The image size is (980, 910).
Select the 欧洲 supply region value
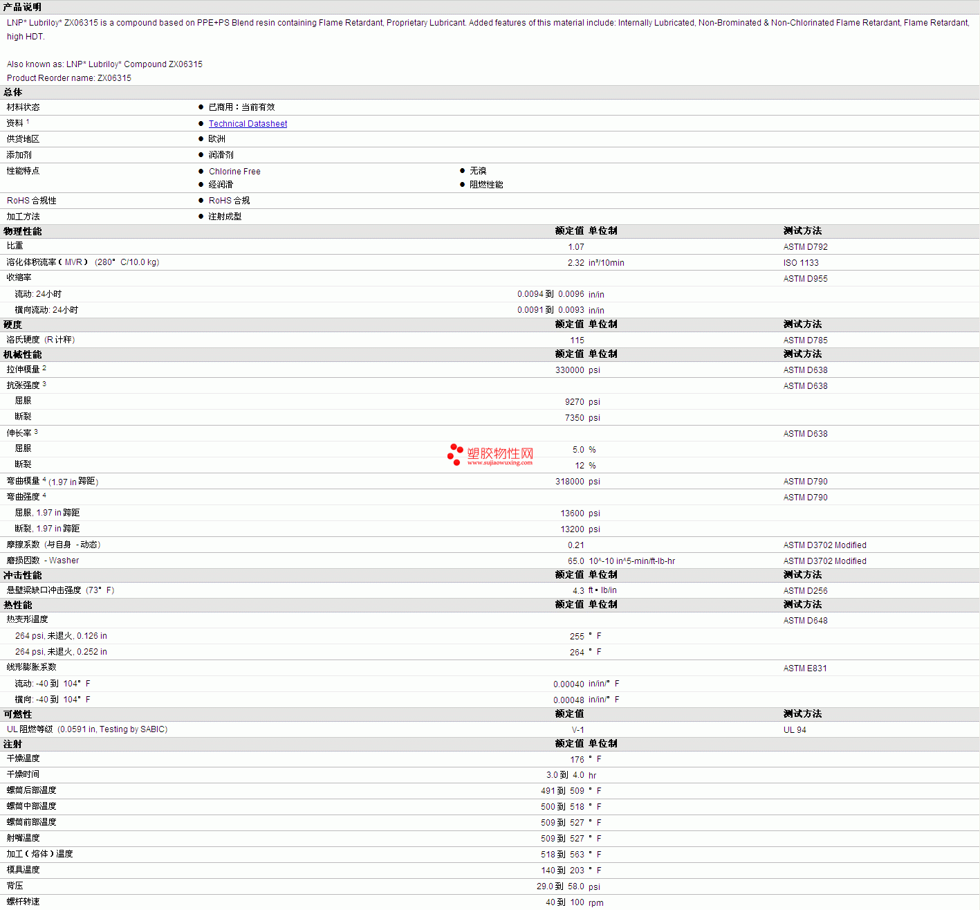pos(217,139)
